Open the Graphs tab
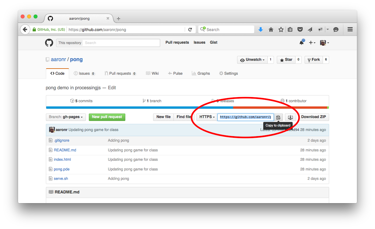This screenshot has width=375, height=229. tap(201, 73)
